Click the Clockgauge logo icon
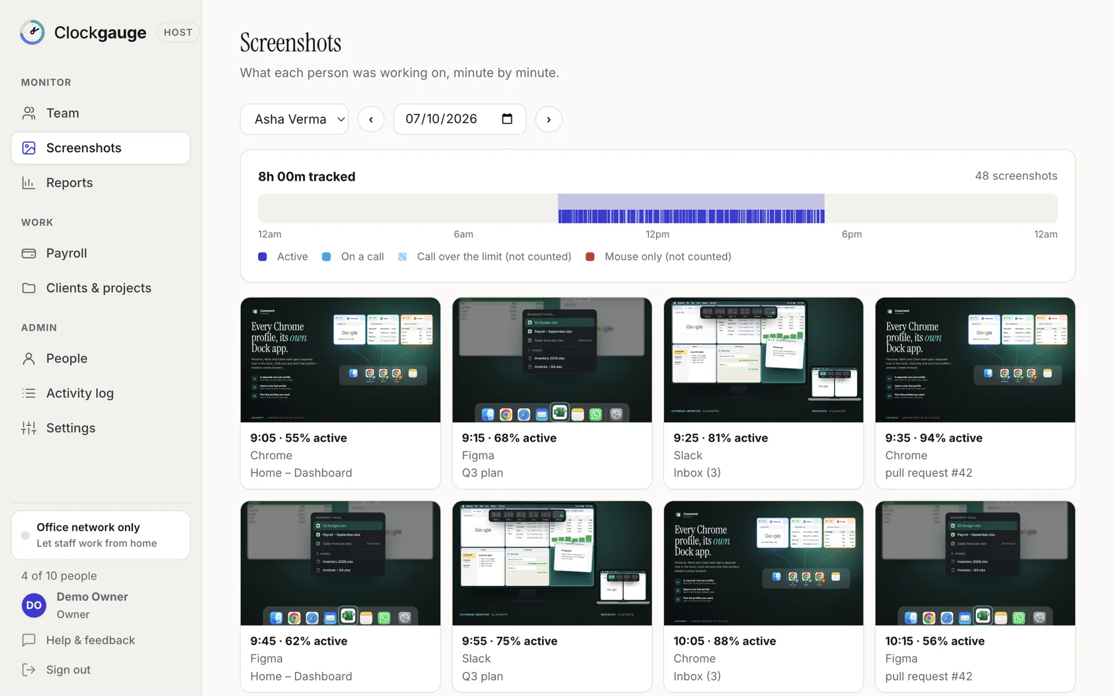The image size is (1114, 696). [32, 32]
